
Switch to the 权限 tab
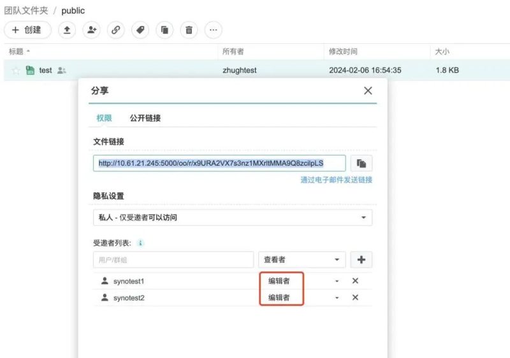coord(104,118)
